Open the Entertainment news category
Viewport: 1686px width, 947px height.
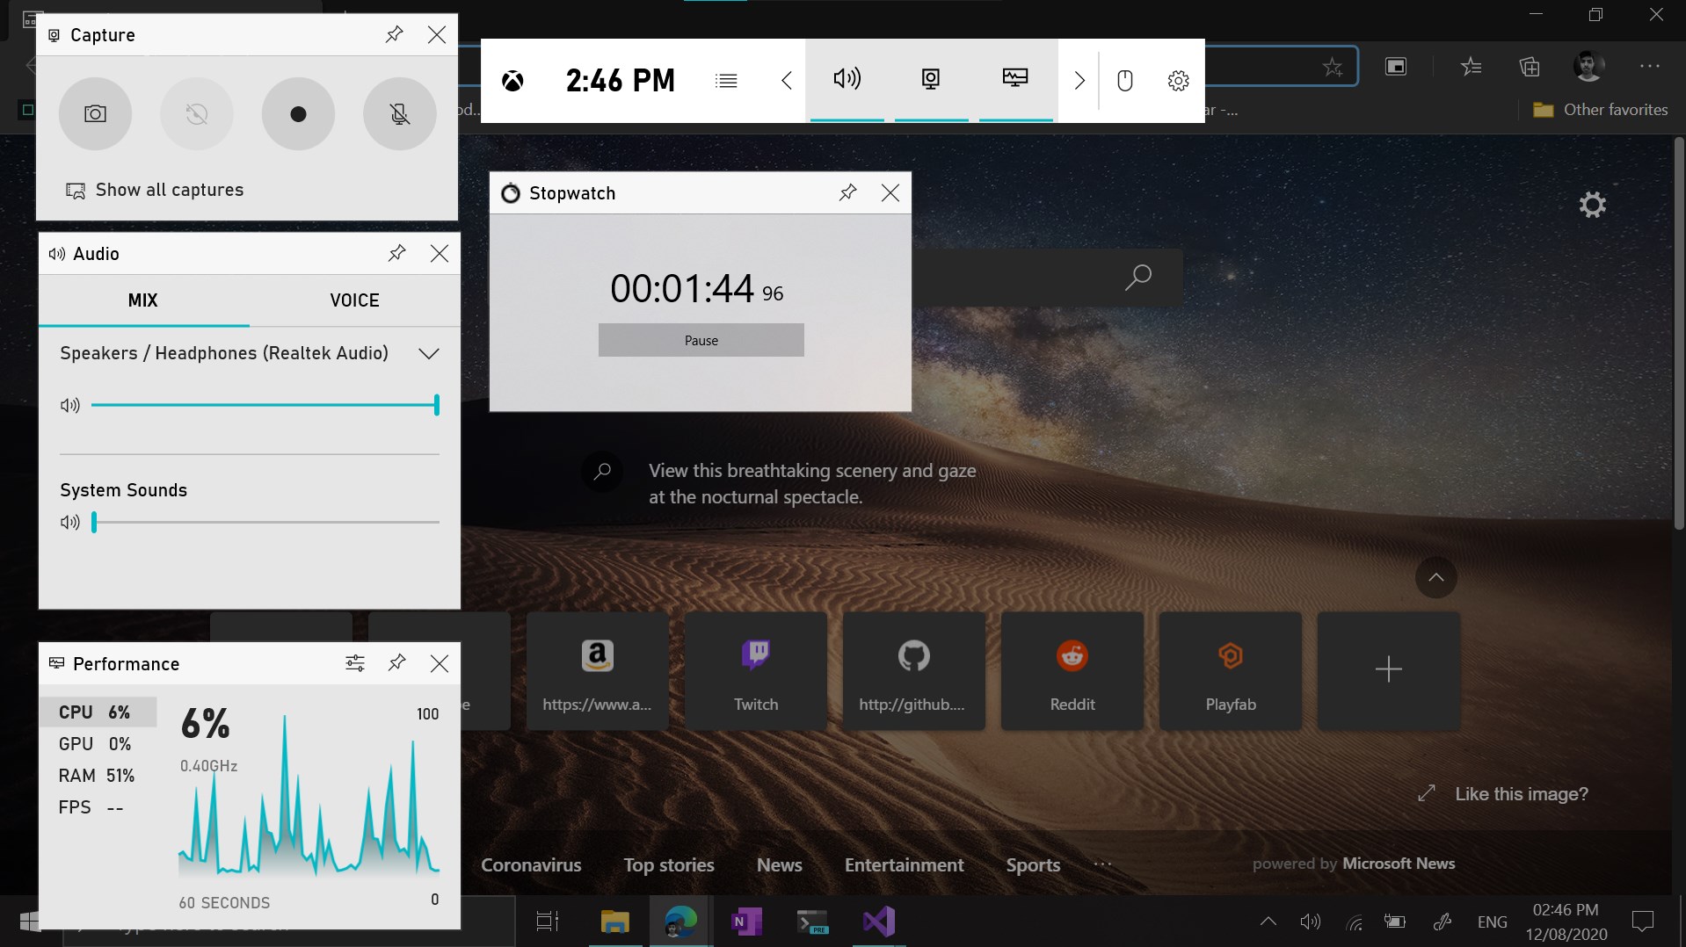click(x=905, y=865)
